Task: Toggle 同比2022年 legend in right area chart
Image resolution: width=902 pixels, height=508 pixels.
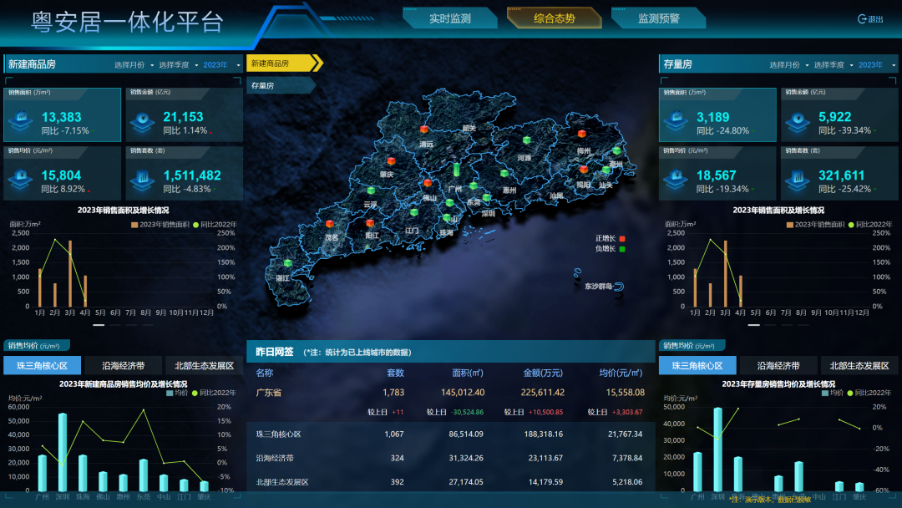Action: [851, 225]
